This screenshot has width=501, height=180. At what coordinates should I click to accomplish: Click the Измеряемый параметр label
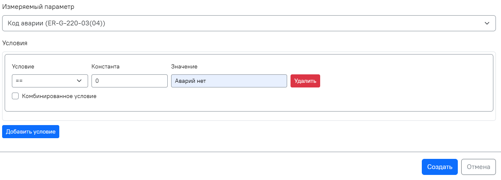[37, 8]
